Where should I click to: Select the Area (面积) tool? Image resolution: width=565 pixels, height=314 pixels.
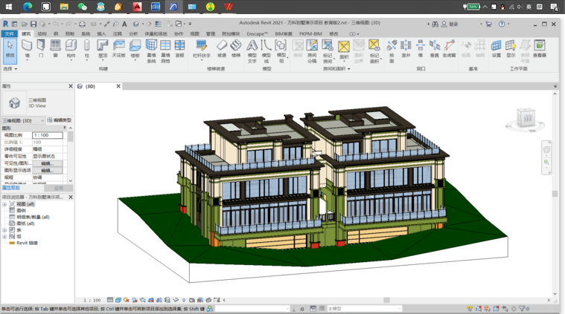(344, 49)
